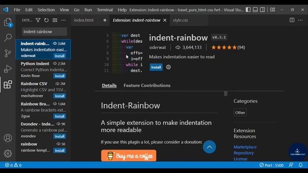
Task: Open the Extensions view icon
Action: [x=8, y=85]
